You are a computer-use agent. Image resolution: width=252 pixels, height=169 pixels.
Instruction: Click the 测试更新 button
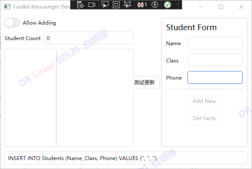pos(146,82)
